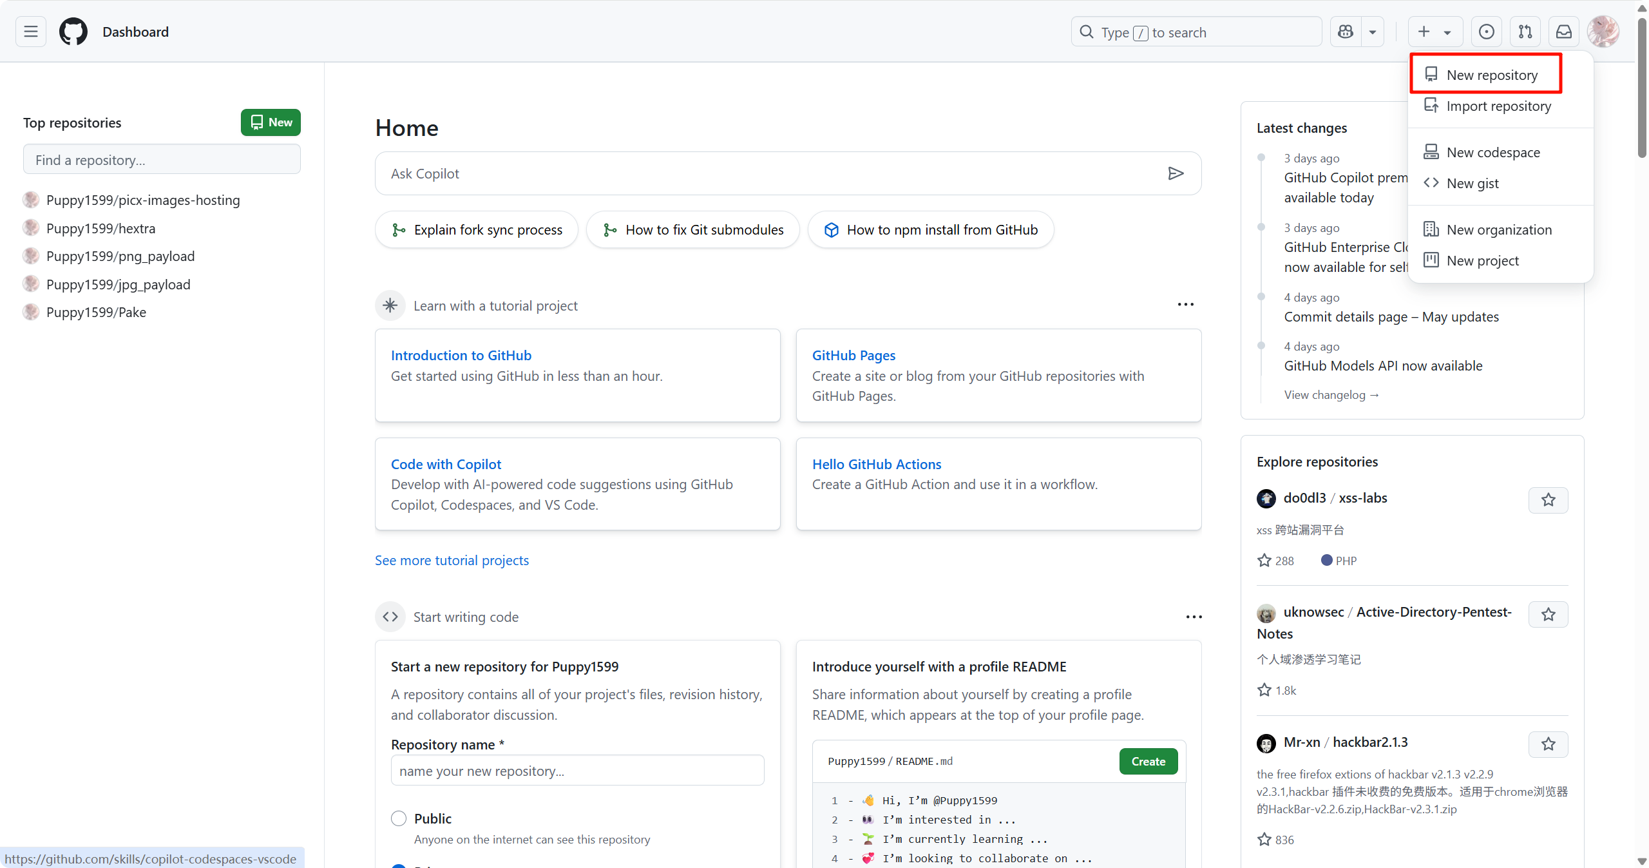Star the do0dl3/xss-labs repository
Screen dimensions: 1649x868
[1549, 500]
